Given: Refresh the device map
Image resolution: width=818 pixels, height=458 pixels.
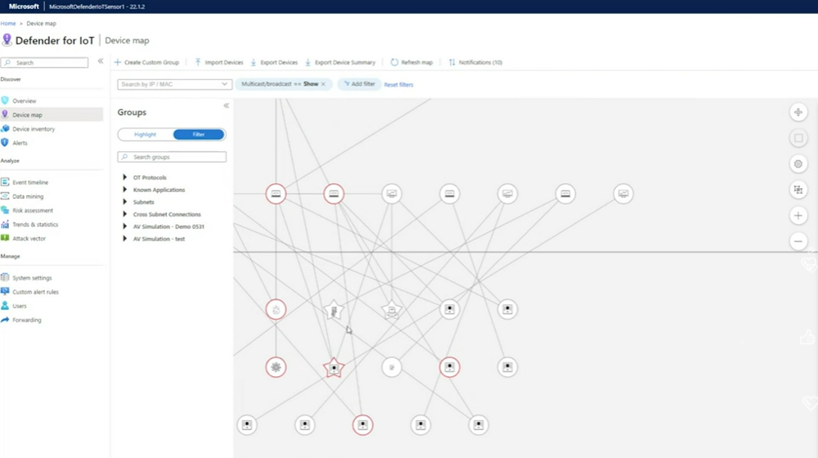Looking at the screenshot, I should coord(411,62).
